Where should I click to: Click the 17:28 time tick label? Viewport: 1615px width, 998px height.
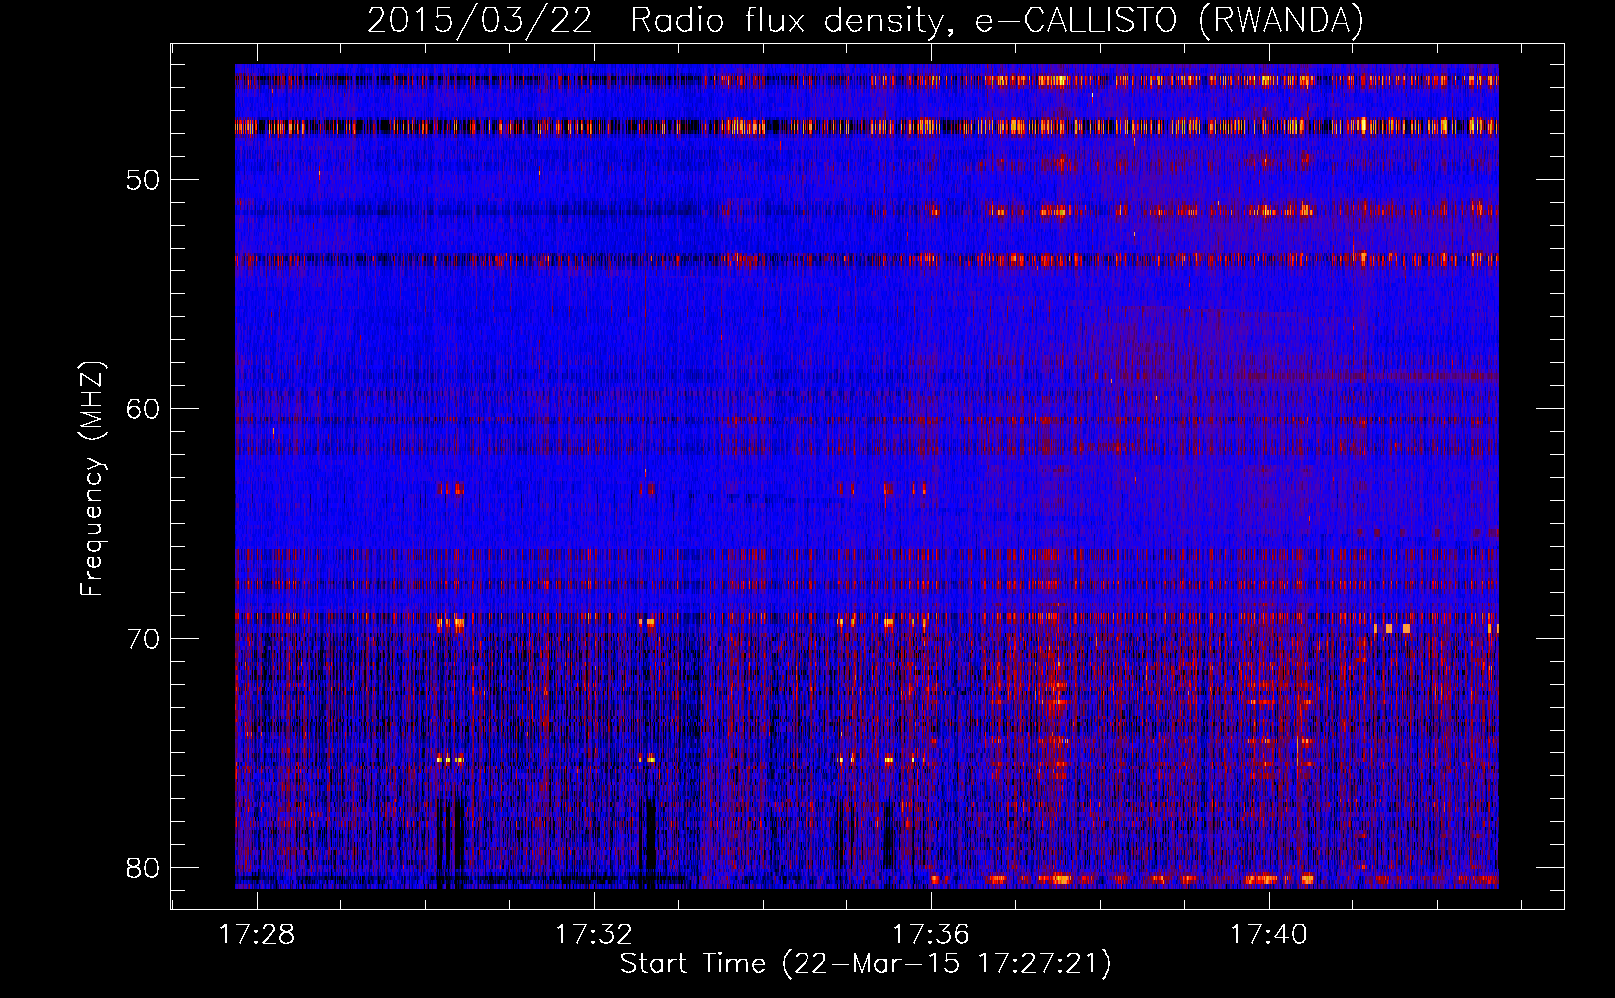point(258,935)
